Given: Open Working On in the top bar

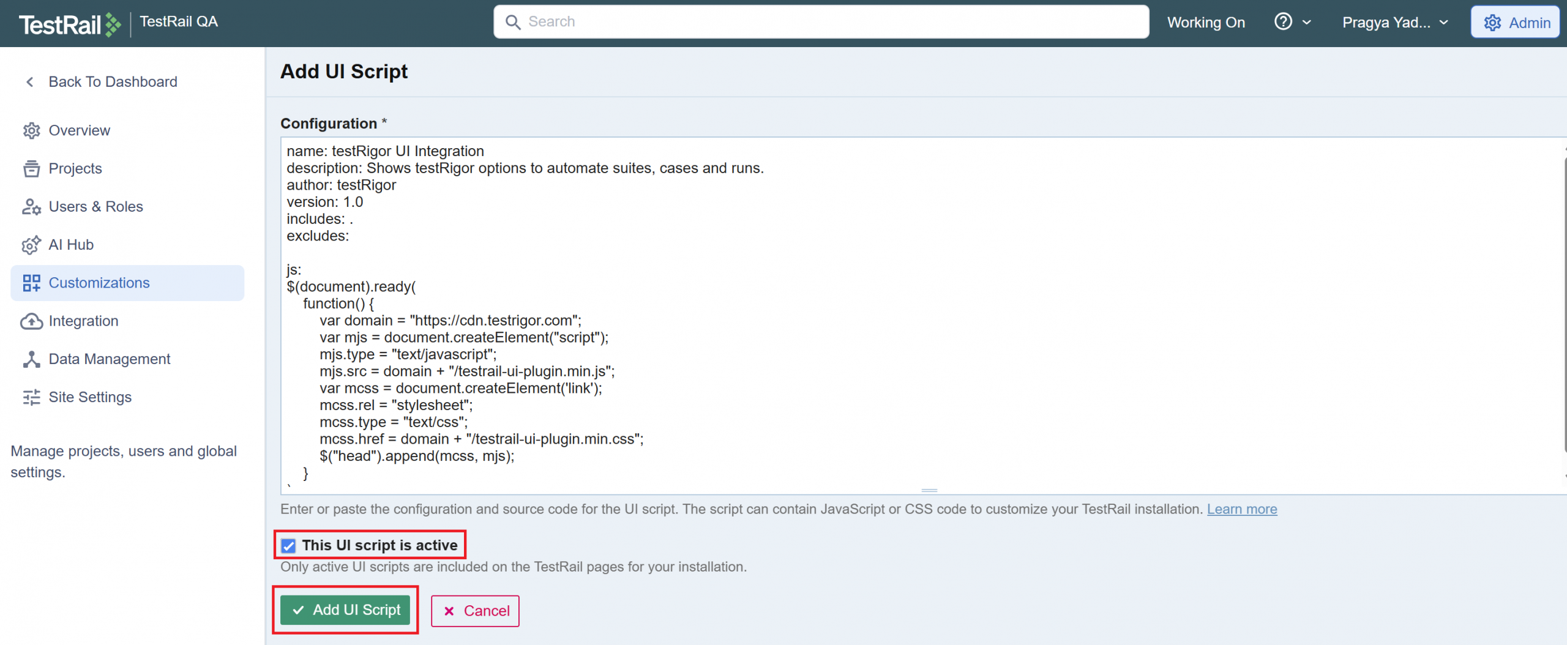Looking at the screenshot, I should [1205, 23].
